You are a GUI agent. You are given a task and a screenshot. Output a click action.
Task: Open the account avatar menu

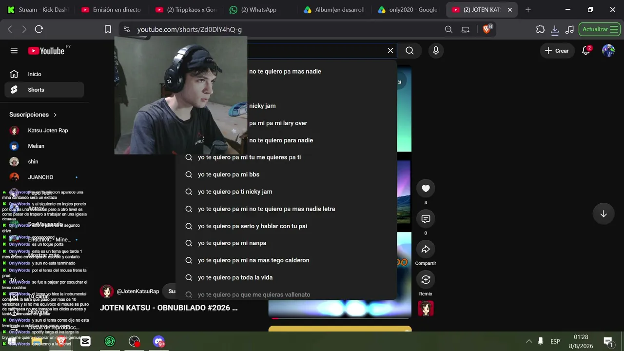tap(608, 51)
